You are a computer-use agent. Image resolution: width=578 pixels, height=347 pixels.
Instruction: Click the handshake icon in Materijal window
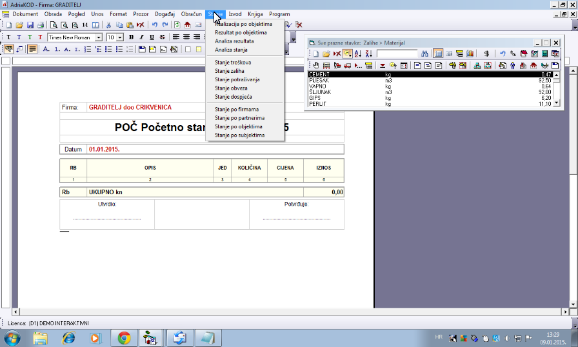pyautogui.click(x=545, y=66)
